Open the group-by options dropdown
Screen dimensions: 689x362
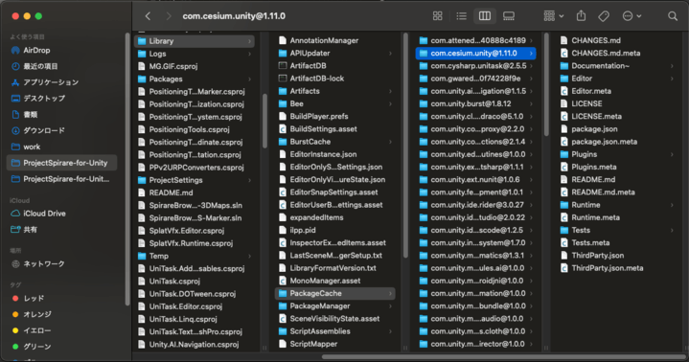[x=553, y=16]
